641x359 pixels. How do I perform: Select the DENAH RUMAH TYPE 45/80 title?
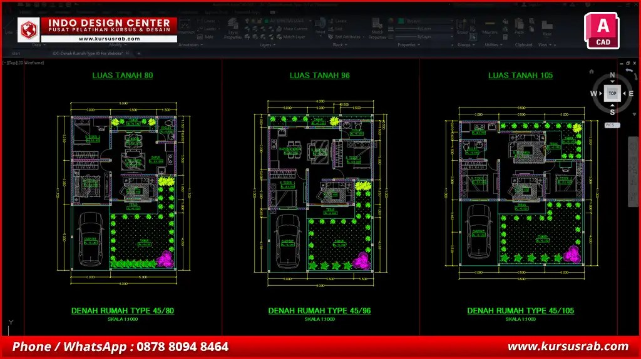tap(123, 311)
